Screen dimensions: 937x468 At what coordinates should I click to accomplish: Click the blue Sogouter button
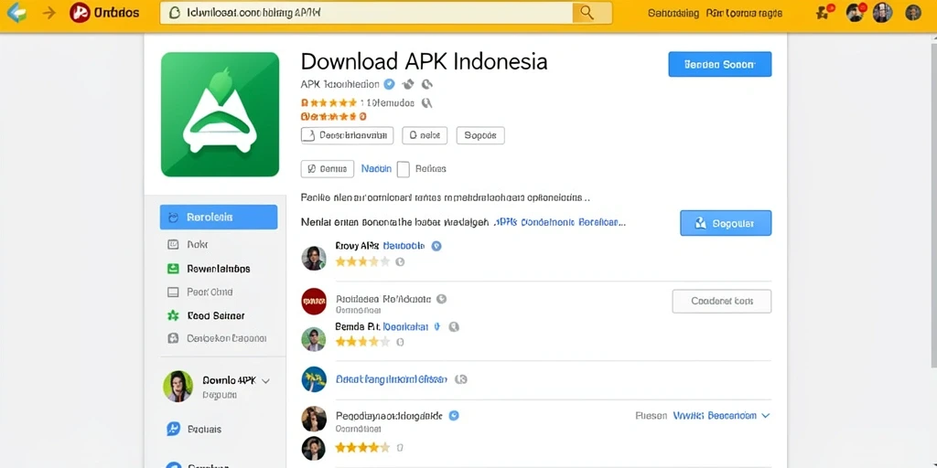click(726, 223)
